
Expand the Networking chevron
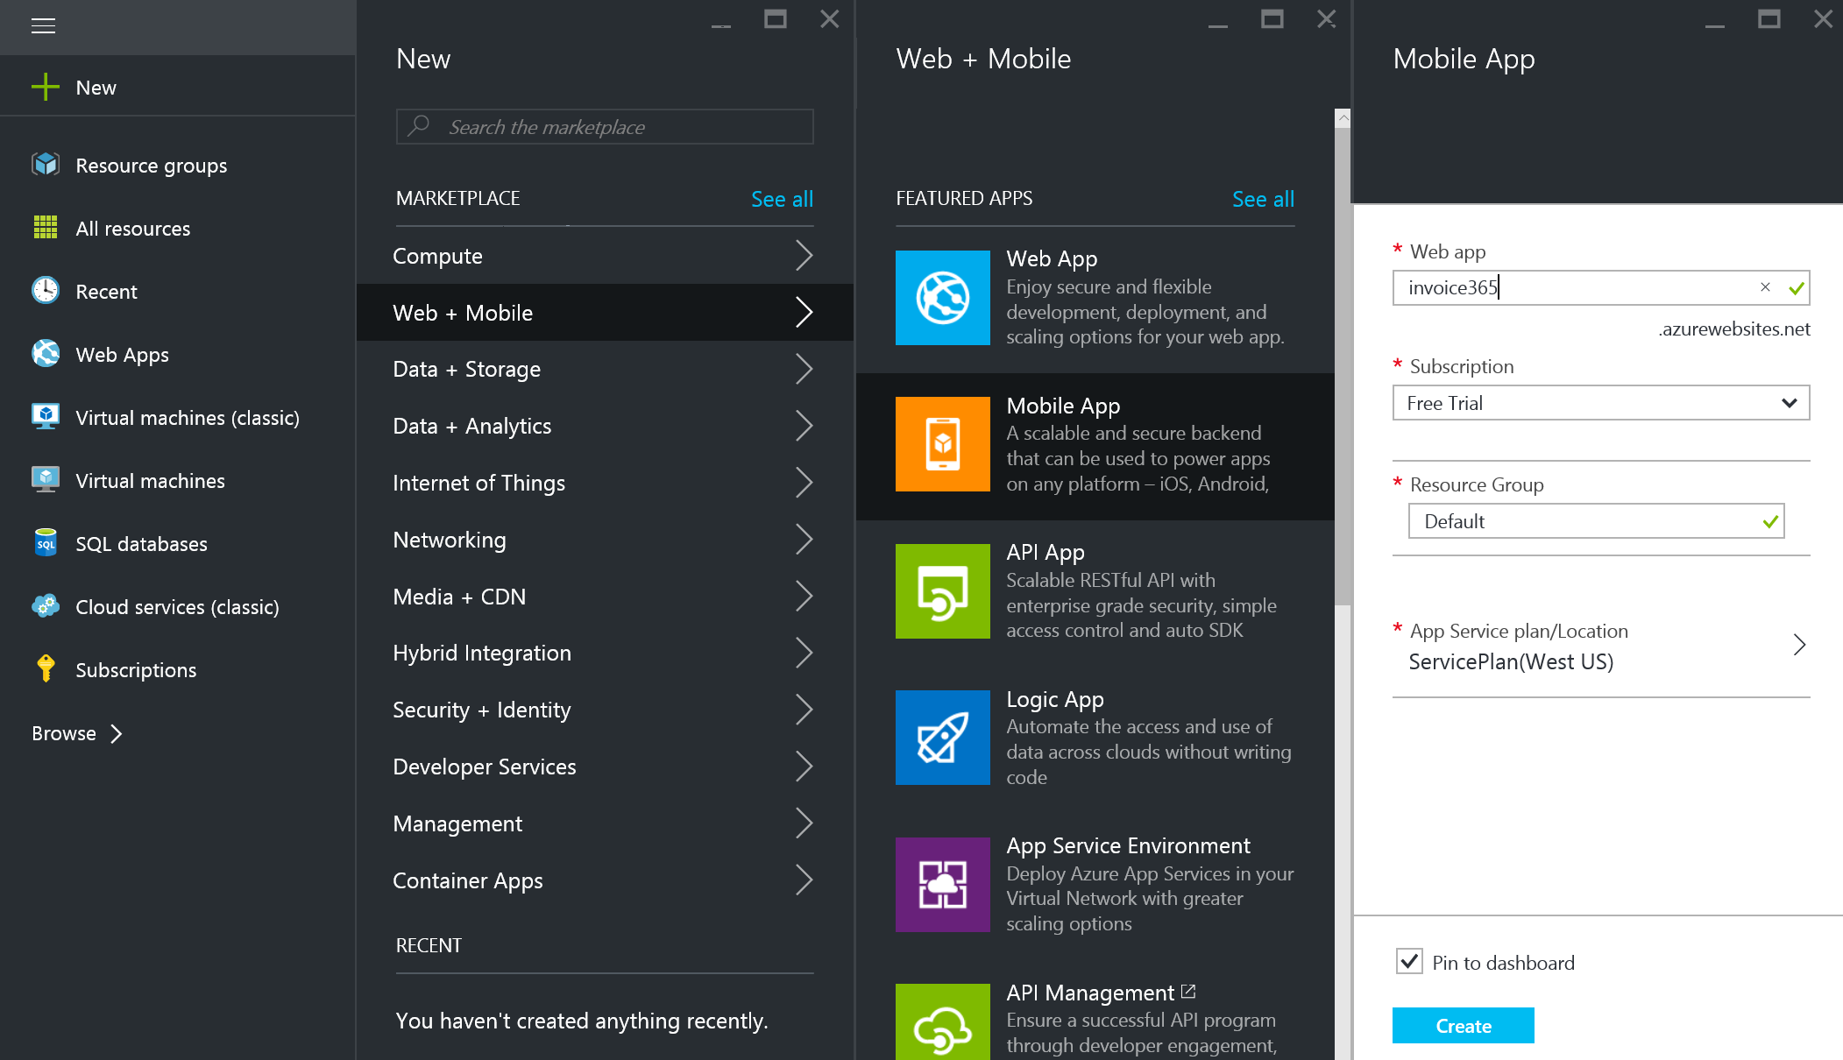point(804,540)
